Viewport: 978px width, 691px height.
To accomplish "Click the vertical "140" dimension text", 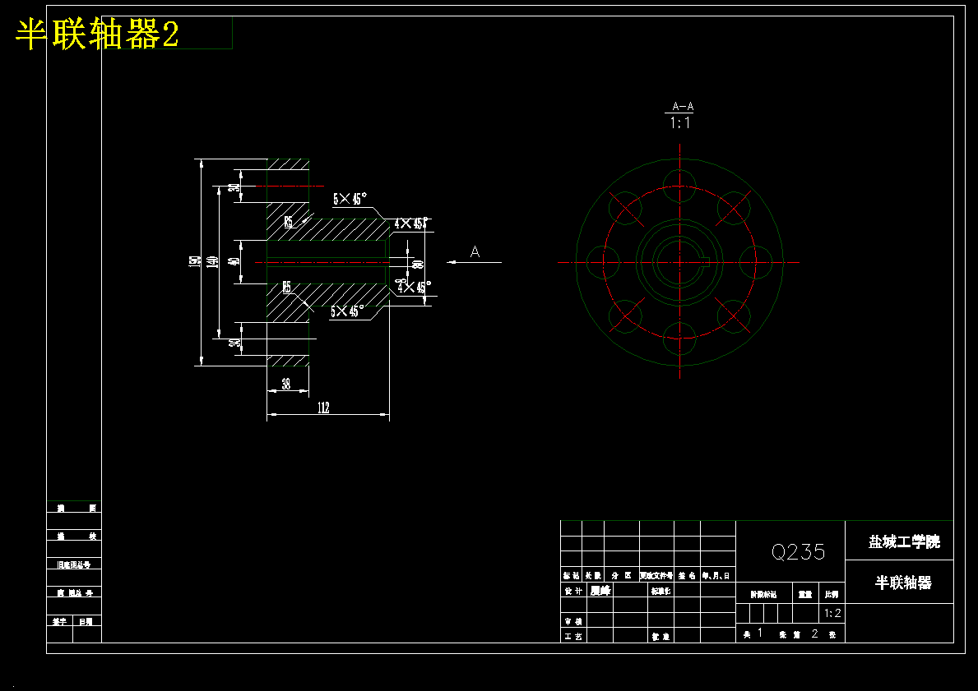I will [x=212, y=262].
